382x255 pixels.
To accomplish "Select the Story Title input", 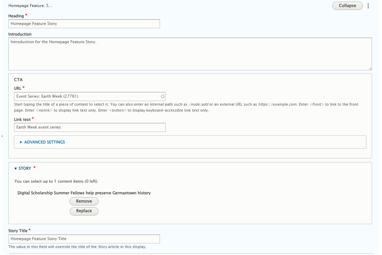I will click(x=84, y=239).
